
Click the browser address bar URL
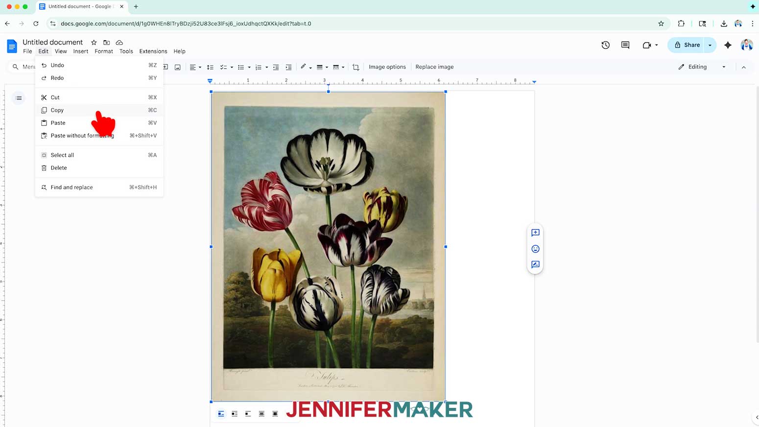click(x=186, y=24)
